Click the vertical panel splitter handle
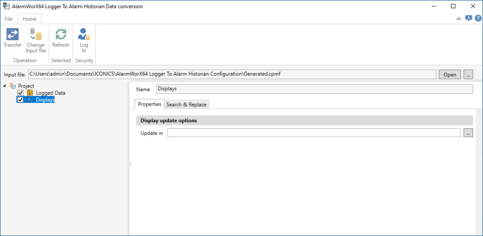This screenshot has height=236, width=483. pos(131,163)
